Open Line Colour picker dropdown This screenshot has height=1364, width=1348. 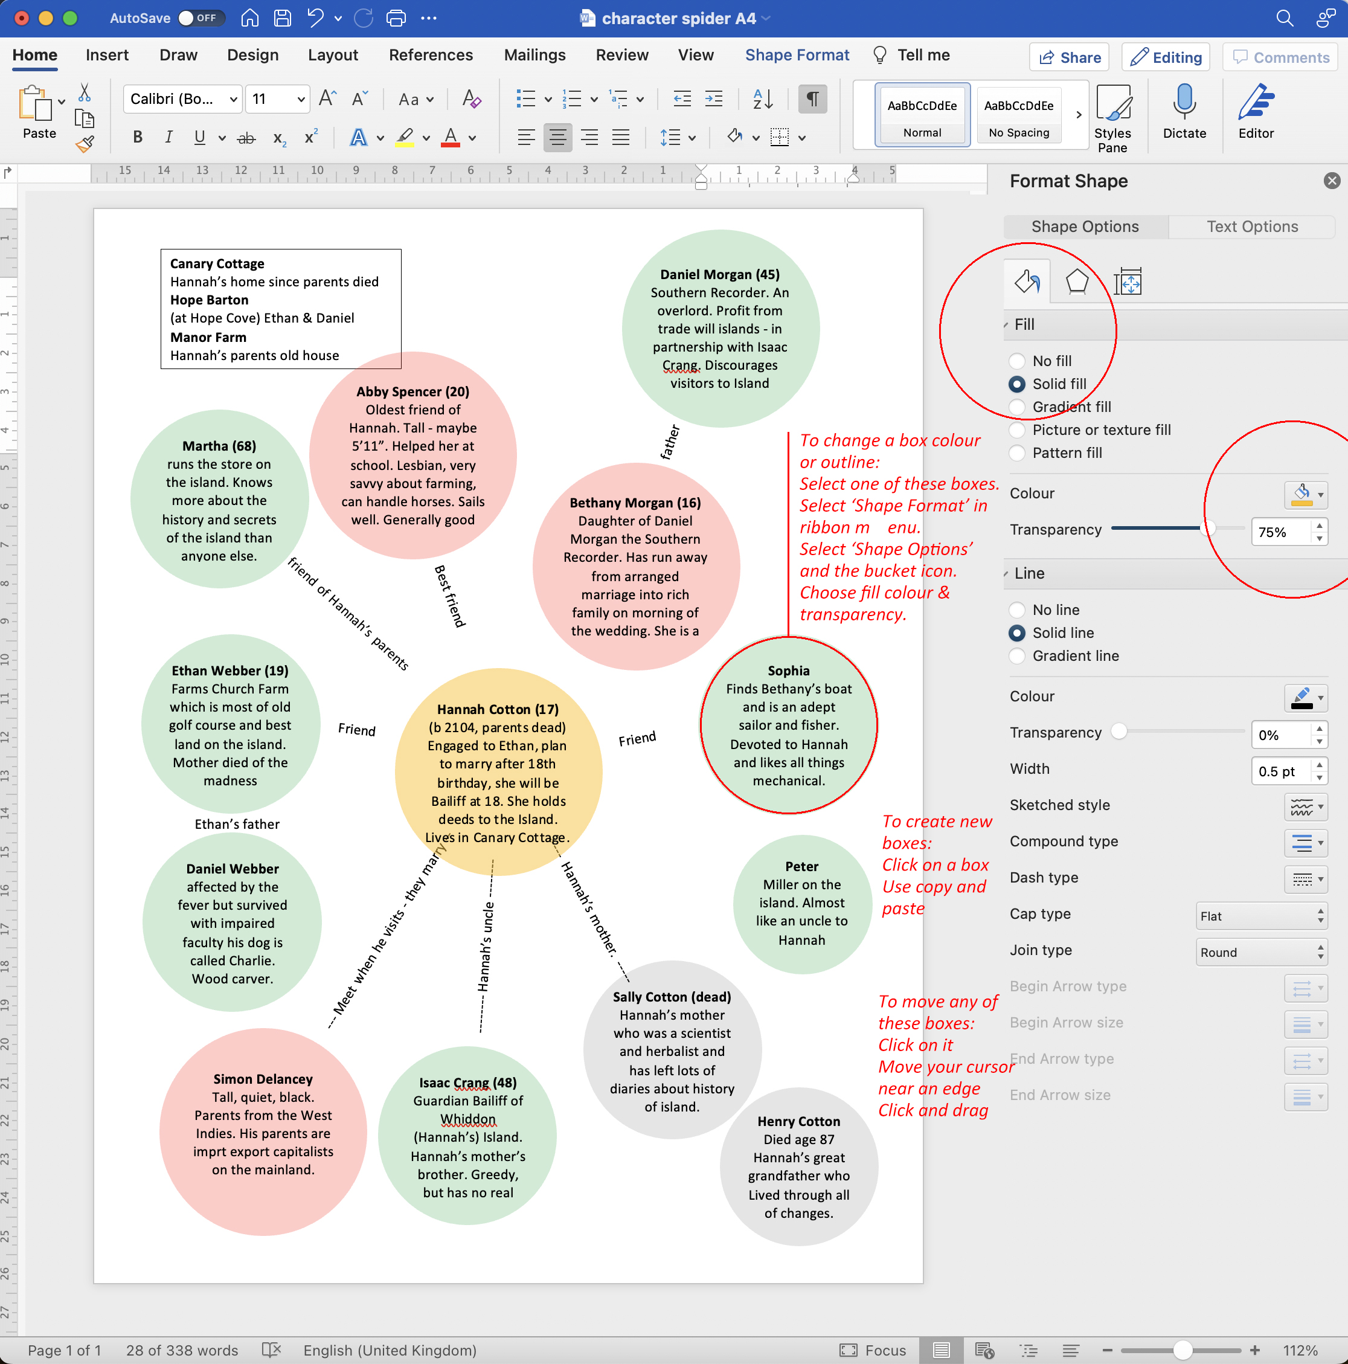pyautogui.click(x=1306, y=698)
